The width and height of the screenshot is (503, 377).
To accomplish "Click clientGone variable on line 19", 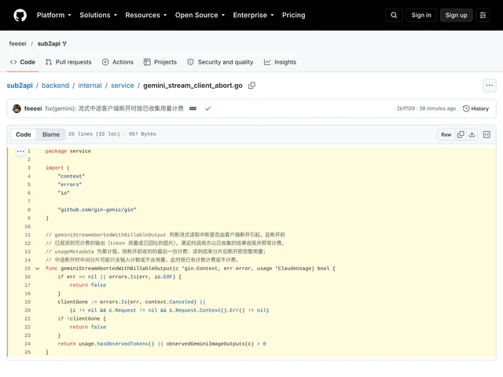I will (73, 302).
